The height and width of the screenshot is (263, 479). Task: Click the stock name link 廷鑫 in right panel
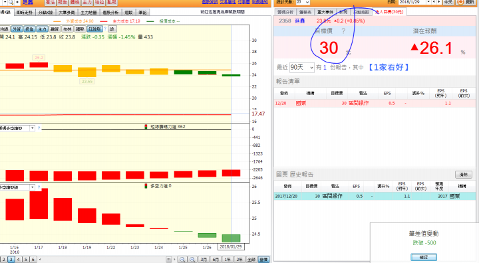tap(300, 21)
